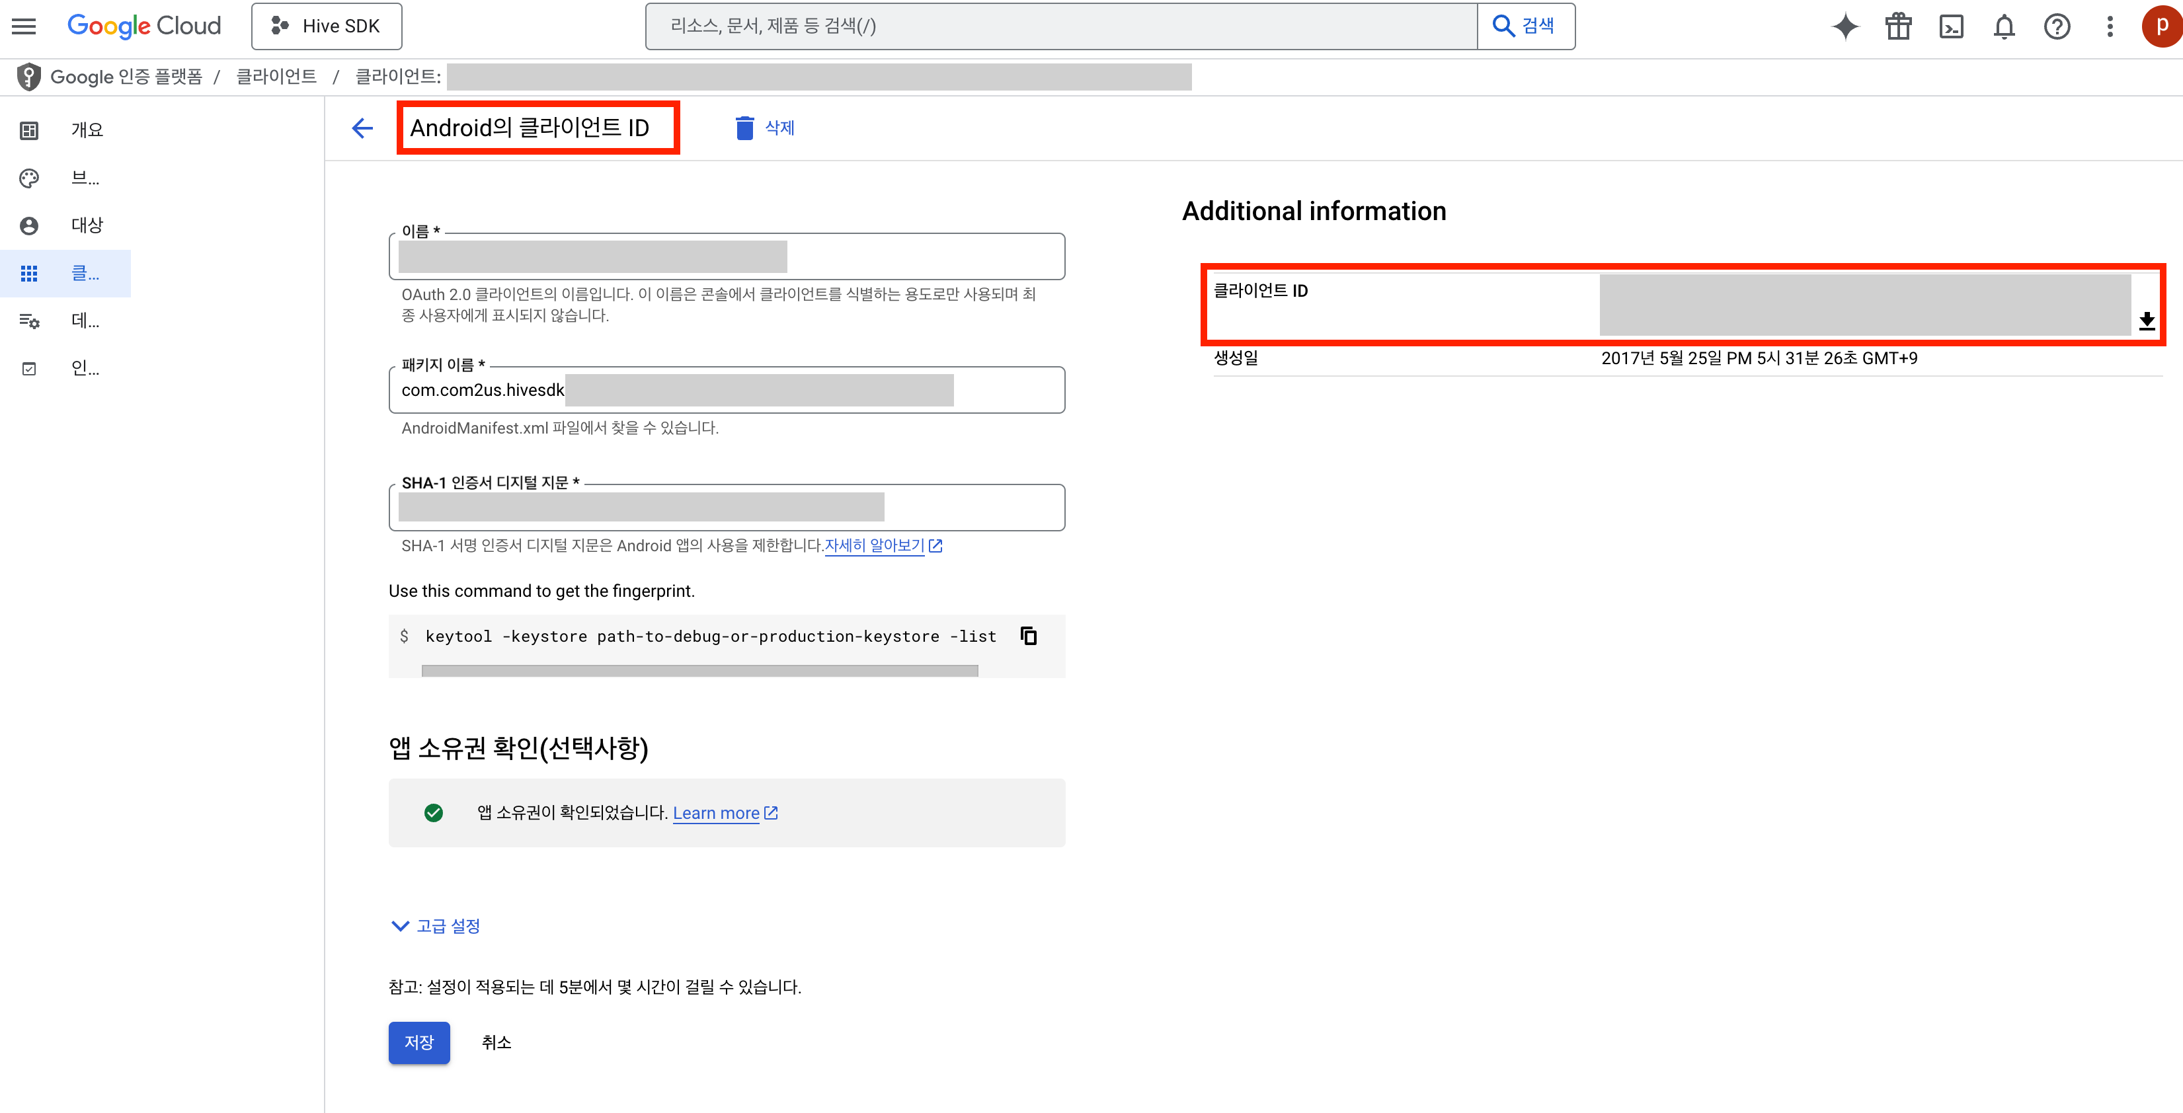Click the 저장 button
2183x1113 pixels.
418,1042
